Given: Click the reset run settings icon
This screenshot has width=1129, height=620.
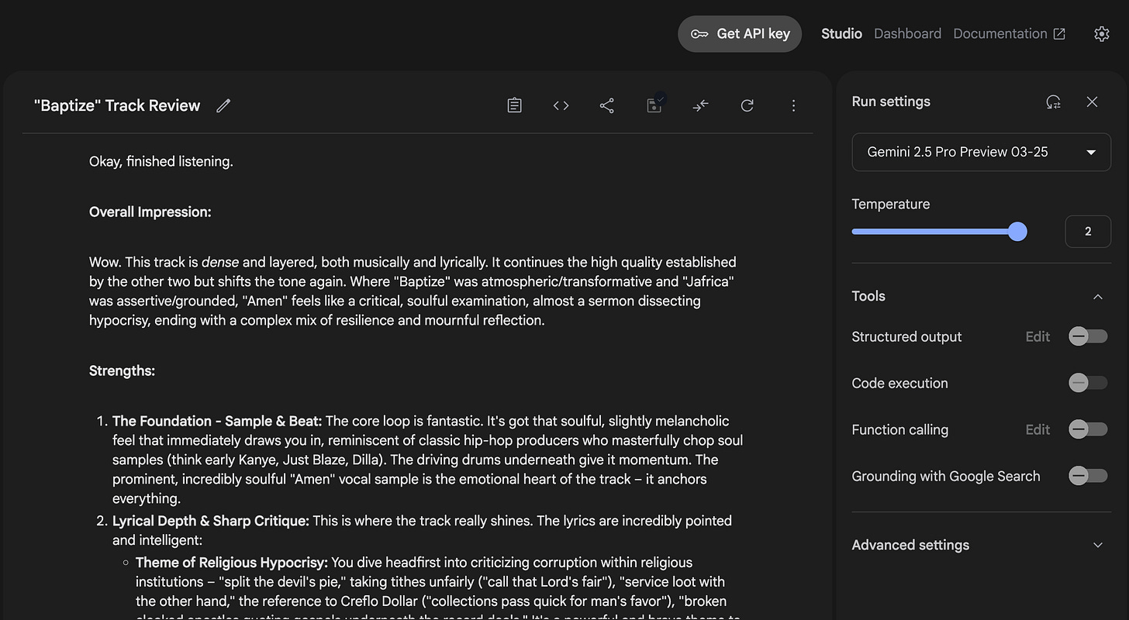Looking at the screenshot, I should 1053,102.
